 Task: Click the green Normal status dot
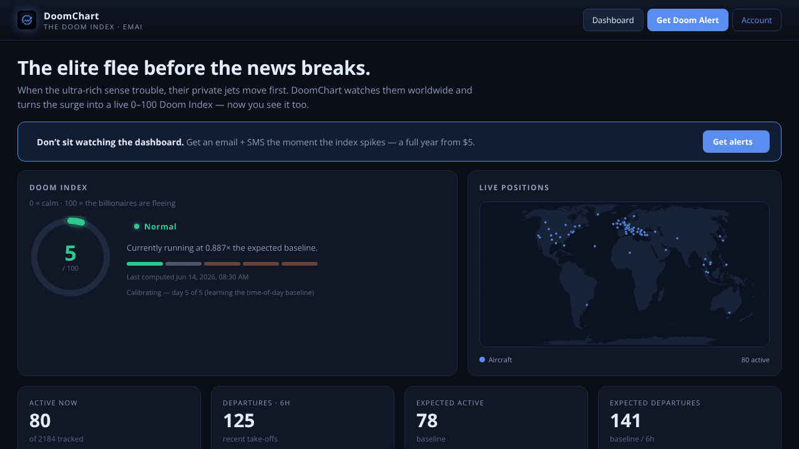(136, 226)
